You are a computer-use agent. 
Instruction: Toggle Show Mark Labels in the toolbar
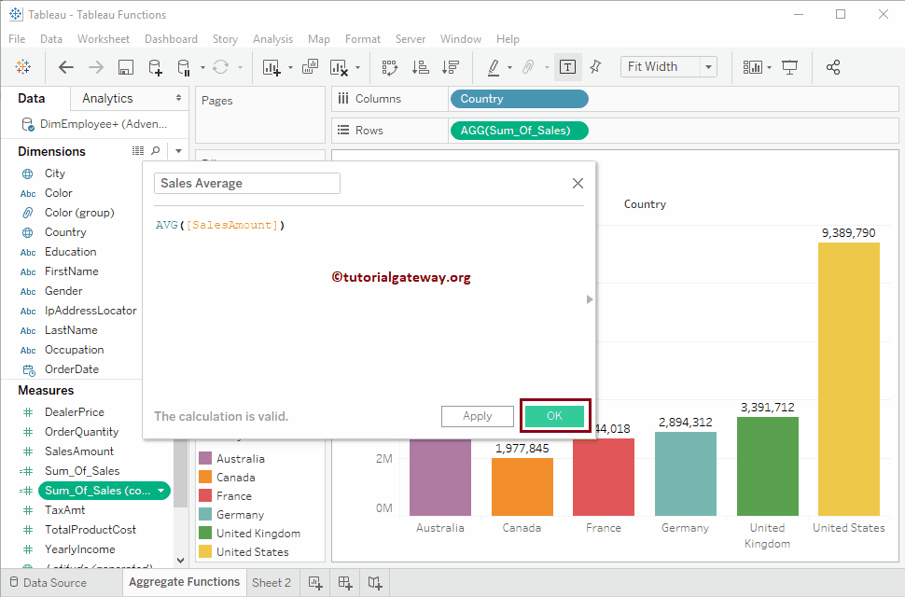point(568,67)
